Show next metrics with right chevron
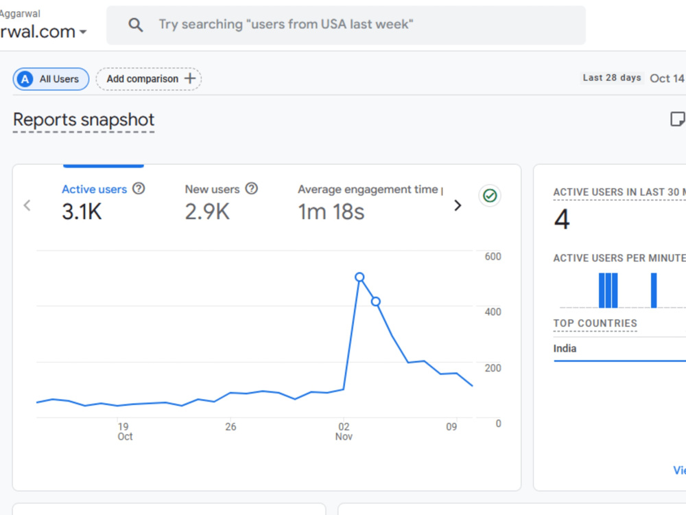Screen dimensions: 686x515 458,205
